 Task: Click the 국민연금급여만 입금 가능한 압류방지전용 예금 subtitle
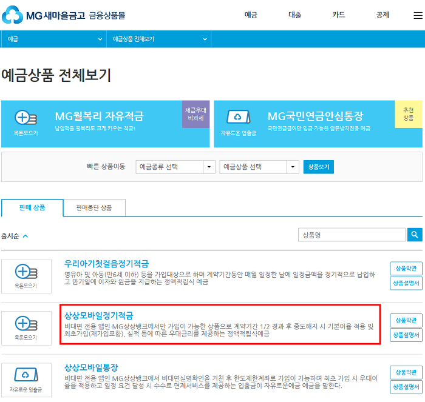[x=319, y=129]
